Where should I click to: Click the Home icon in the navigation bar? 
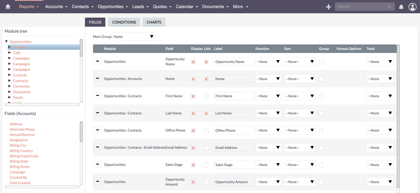pyautogui.click(x=8, y=6)
